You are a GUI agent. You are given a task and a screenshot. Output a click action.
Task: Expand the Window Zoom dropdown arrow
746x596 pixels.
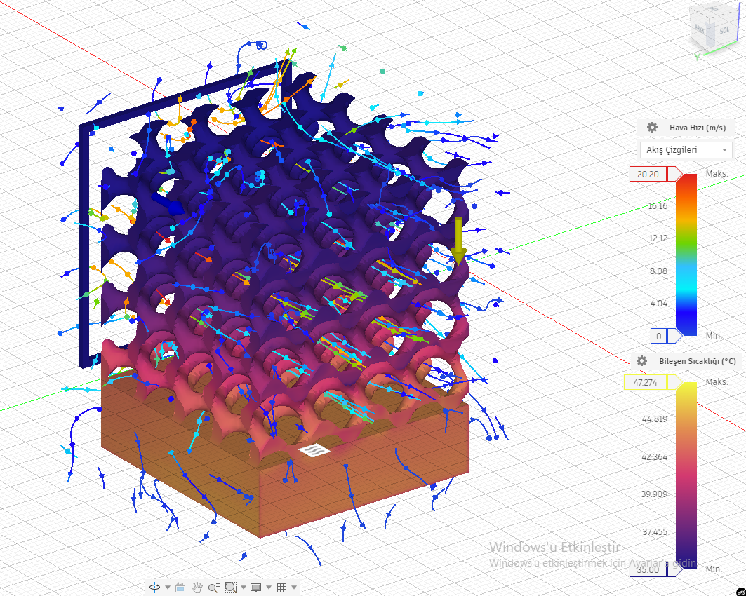tap(244, 588)
